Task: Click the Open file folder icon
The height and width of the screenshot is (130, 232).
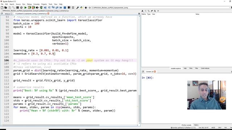Action: [6, 8]
